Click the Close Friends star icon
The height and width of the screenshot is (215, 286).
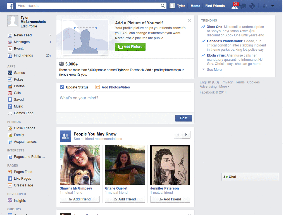point(10,128)
